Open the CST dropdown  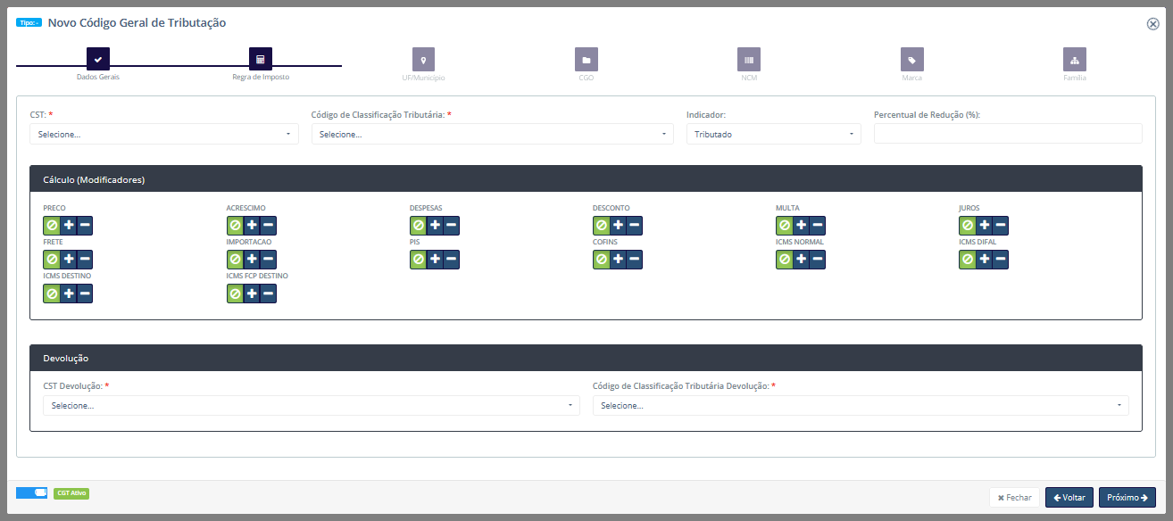164,134
